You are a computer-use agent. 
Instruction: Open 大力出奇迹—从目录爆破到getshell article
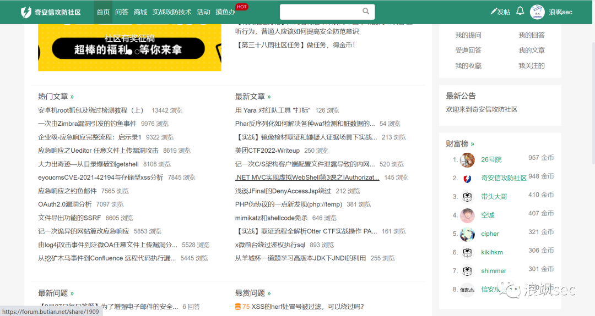click(x=88, y=164)
